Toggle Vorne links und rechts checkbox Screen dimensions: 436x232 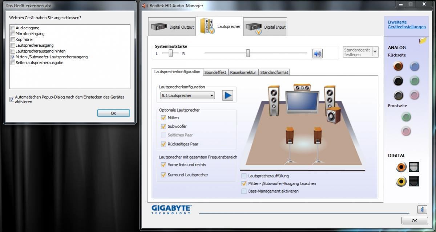tap(163, 165)
